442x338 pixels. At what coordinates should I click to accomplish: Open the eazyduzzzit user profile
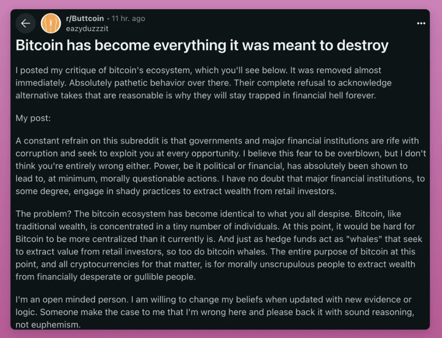click(87, 29)
